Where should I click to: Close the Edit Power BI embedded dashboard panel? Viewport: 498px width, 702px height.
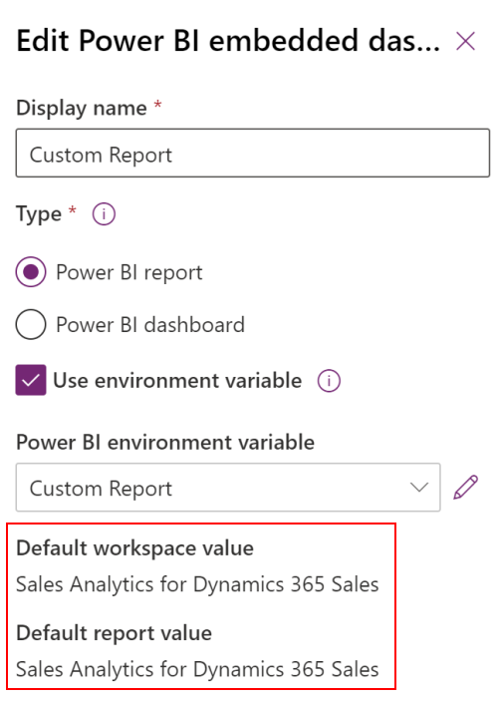[465, 41]
